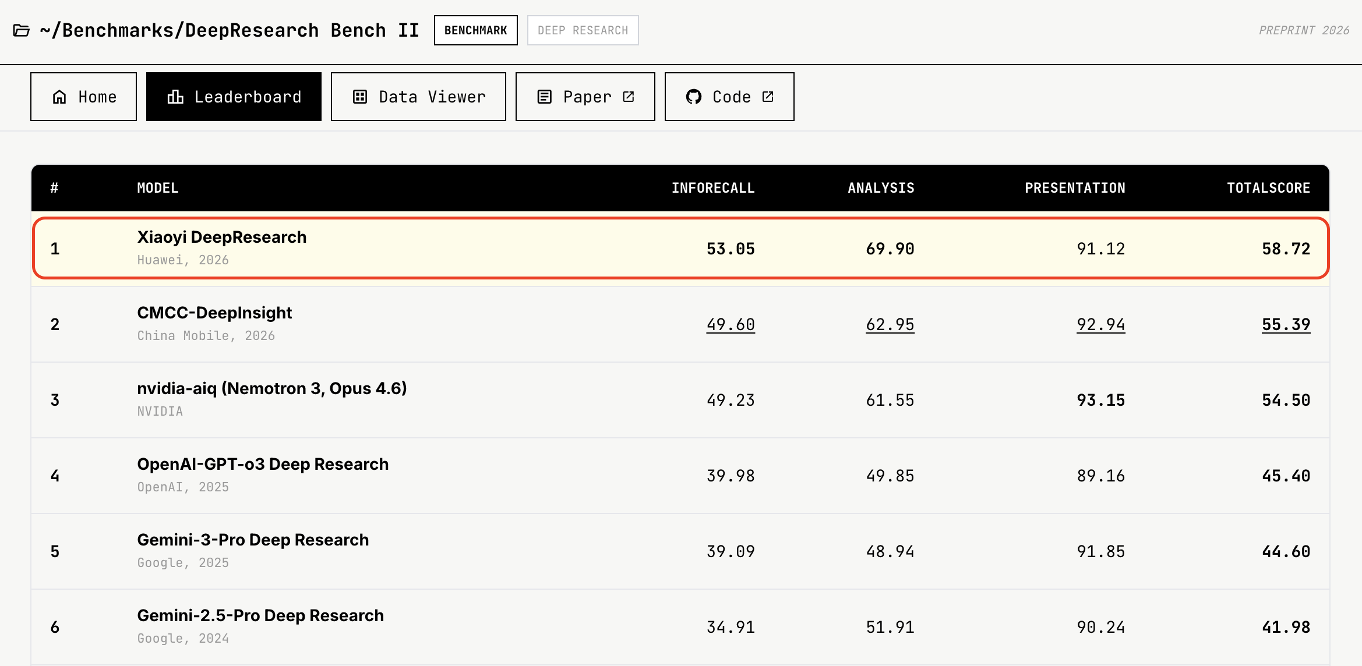Image resolution: width=1362 pixels, height=666 pixels.
Task: Click Xiaoyi total score 58.72
Action: click(1286, 249)
